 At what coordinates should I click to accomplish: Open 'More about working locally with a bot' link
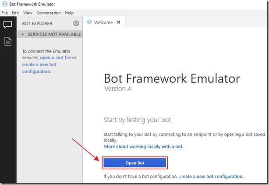[x=144, y=146]
